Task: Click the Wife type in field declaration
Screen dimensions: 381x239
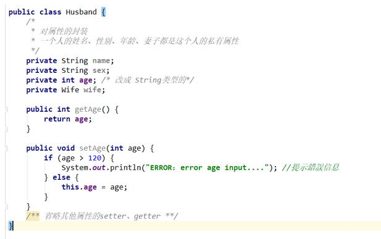Action: point(70,90)
